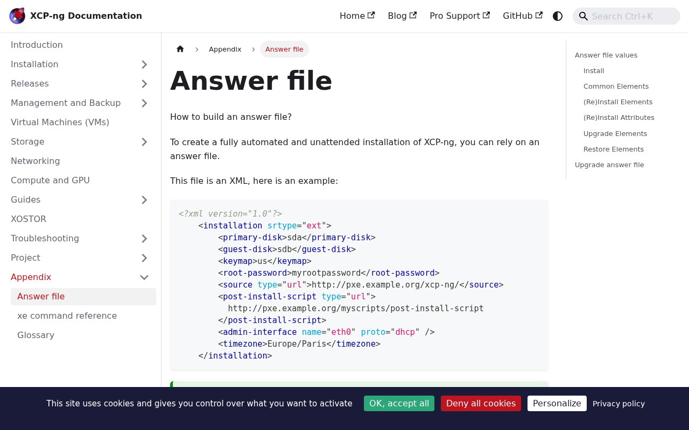Click inside the Search Ctrl+K field

626,15
